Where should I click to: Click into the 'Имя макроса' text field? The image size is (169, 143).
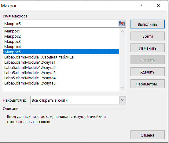coord(61,24)
